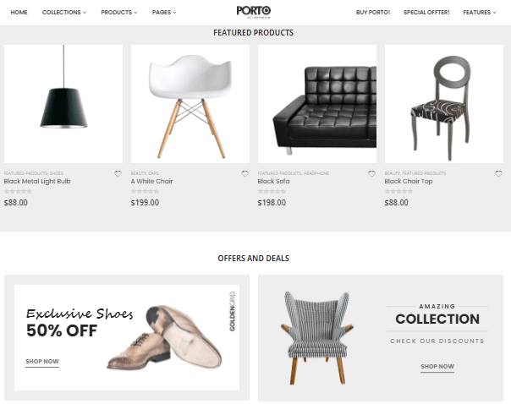Expand the Products dropdown menu
511x404 pixels.
point(119,13)
